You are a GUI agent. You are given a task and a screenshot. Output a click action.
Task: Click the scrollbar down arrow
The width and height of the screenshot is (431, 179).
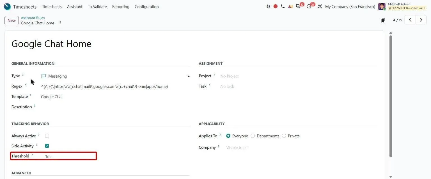tap(391, 176)
